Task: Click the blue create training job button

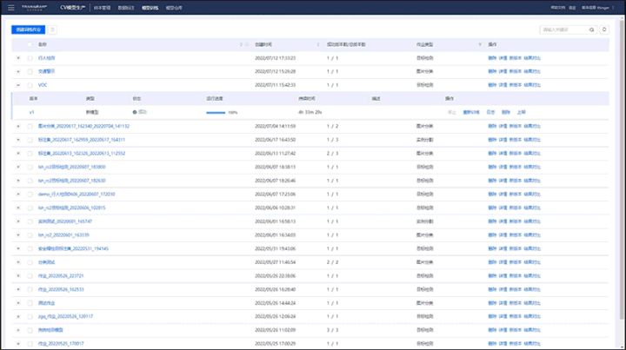Action: 29,30
